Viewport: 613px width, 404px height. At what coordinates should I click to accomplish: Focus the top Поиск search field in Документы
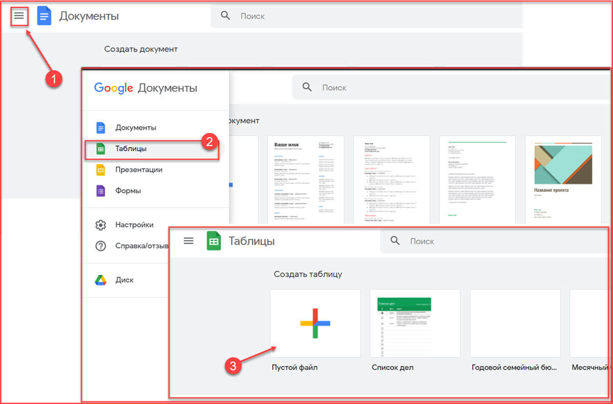(x=367, y=16)
